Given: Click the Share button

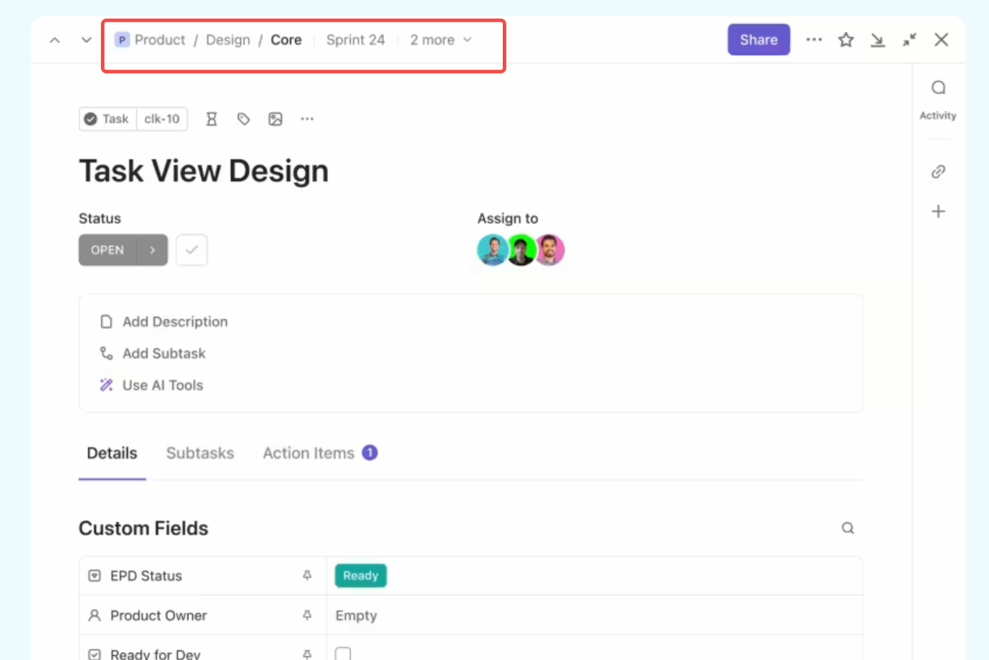Looking at the screenshot, I should (758, 40).
